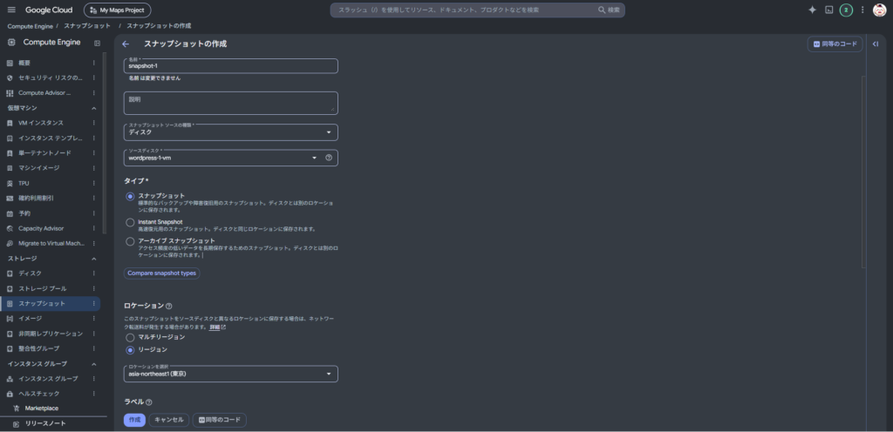The height and width of the screenshot is (432, 893).
Task: Open the main hamburger navigation menu
Action: point(11,10)
